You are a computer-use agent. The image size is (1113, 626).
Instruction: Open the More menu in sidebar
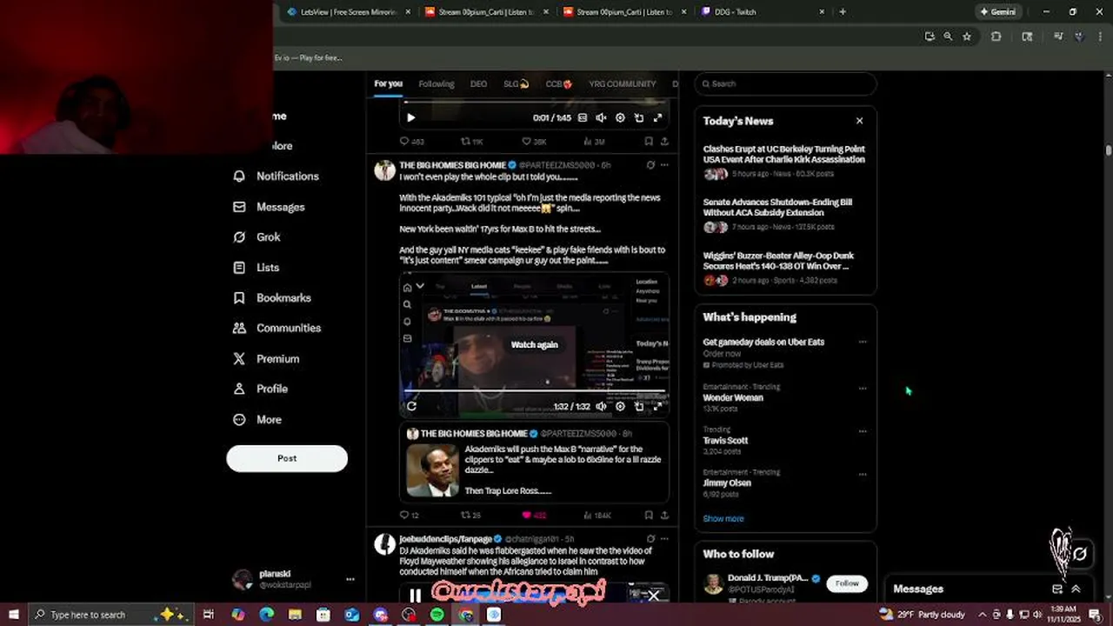click(257, 419)
